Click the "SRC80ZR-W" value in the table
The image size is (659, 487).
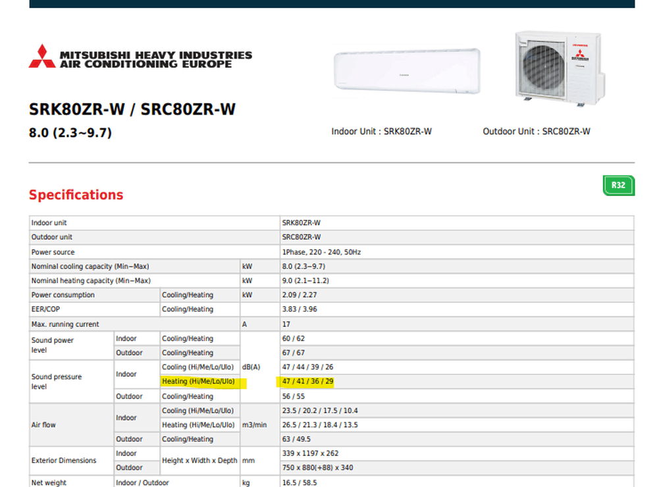point(302,237)
